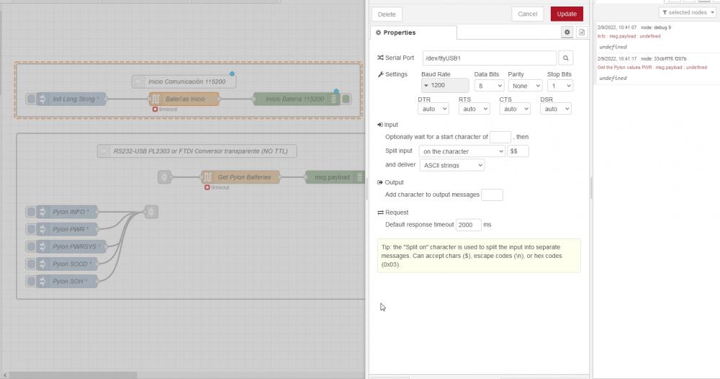
Task: Switch to the Properties tab
Action: tap(413, 32)
